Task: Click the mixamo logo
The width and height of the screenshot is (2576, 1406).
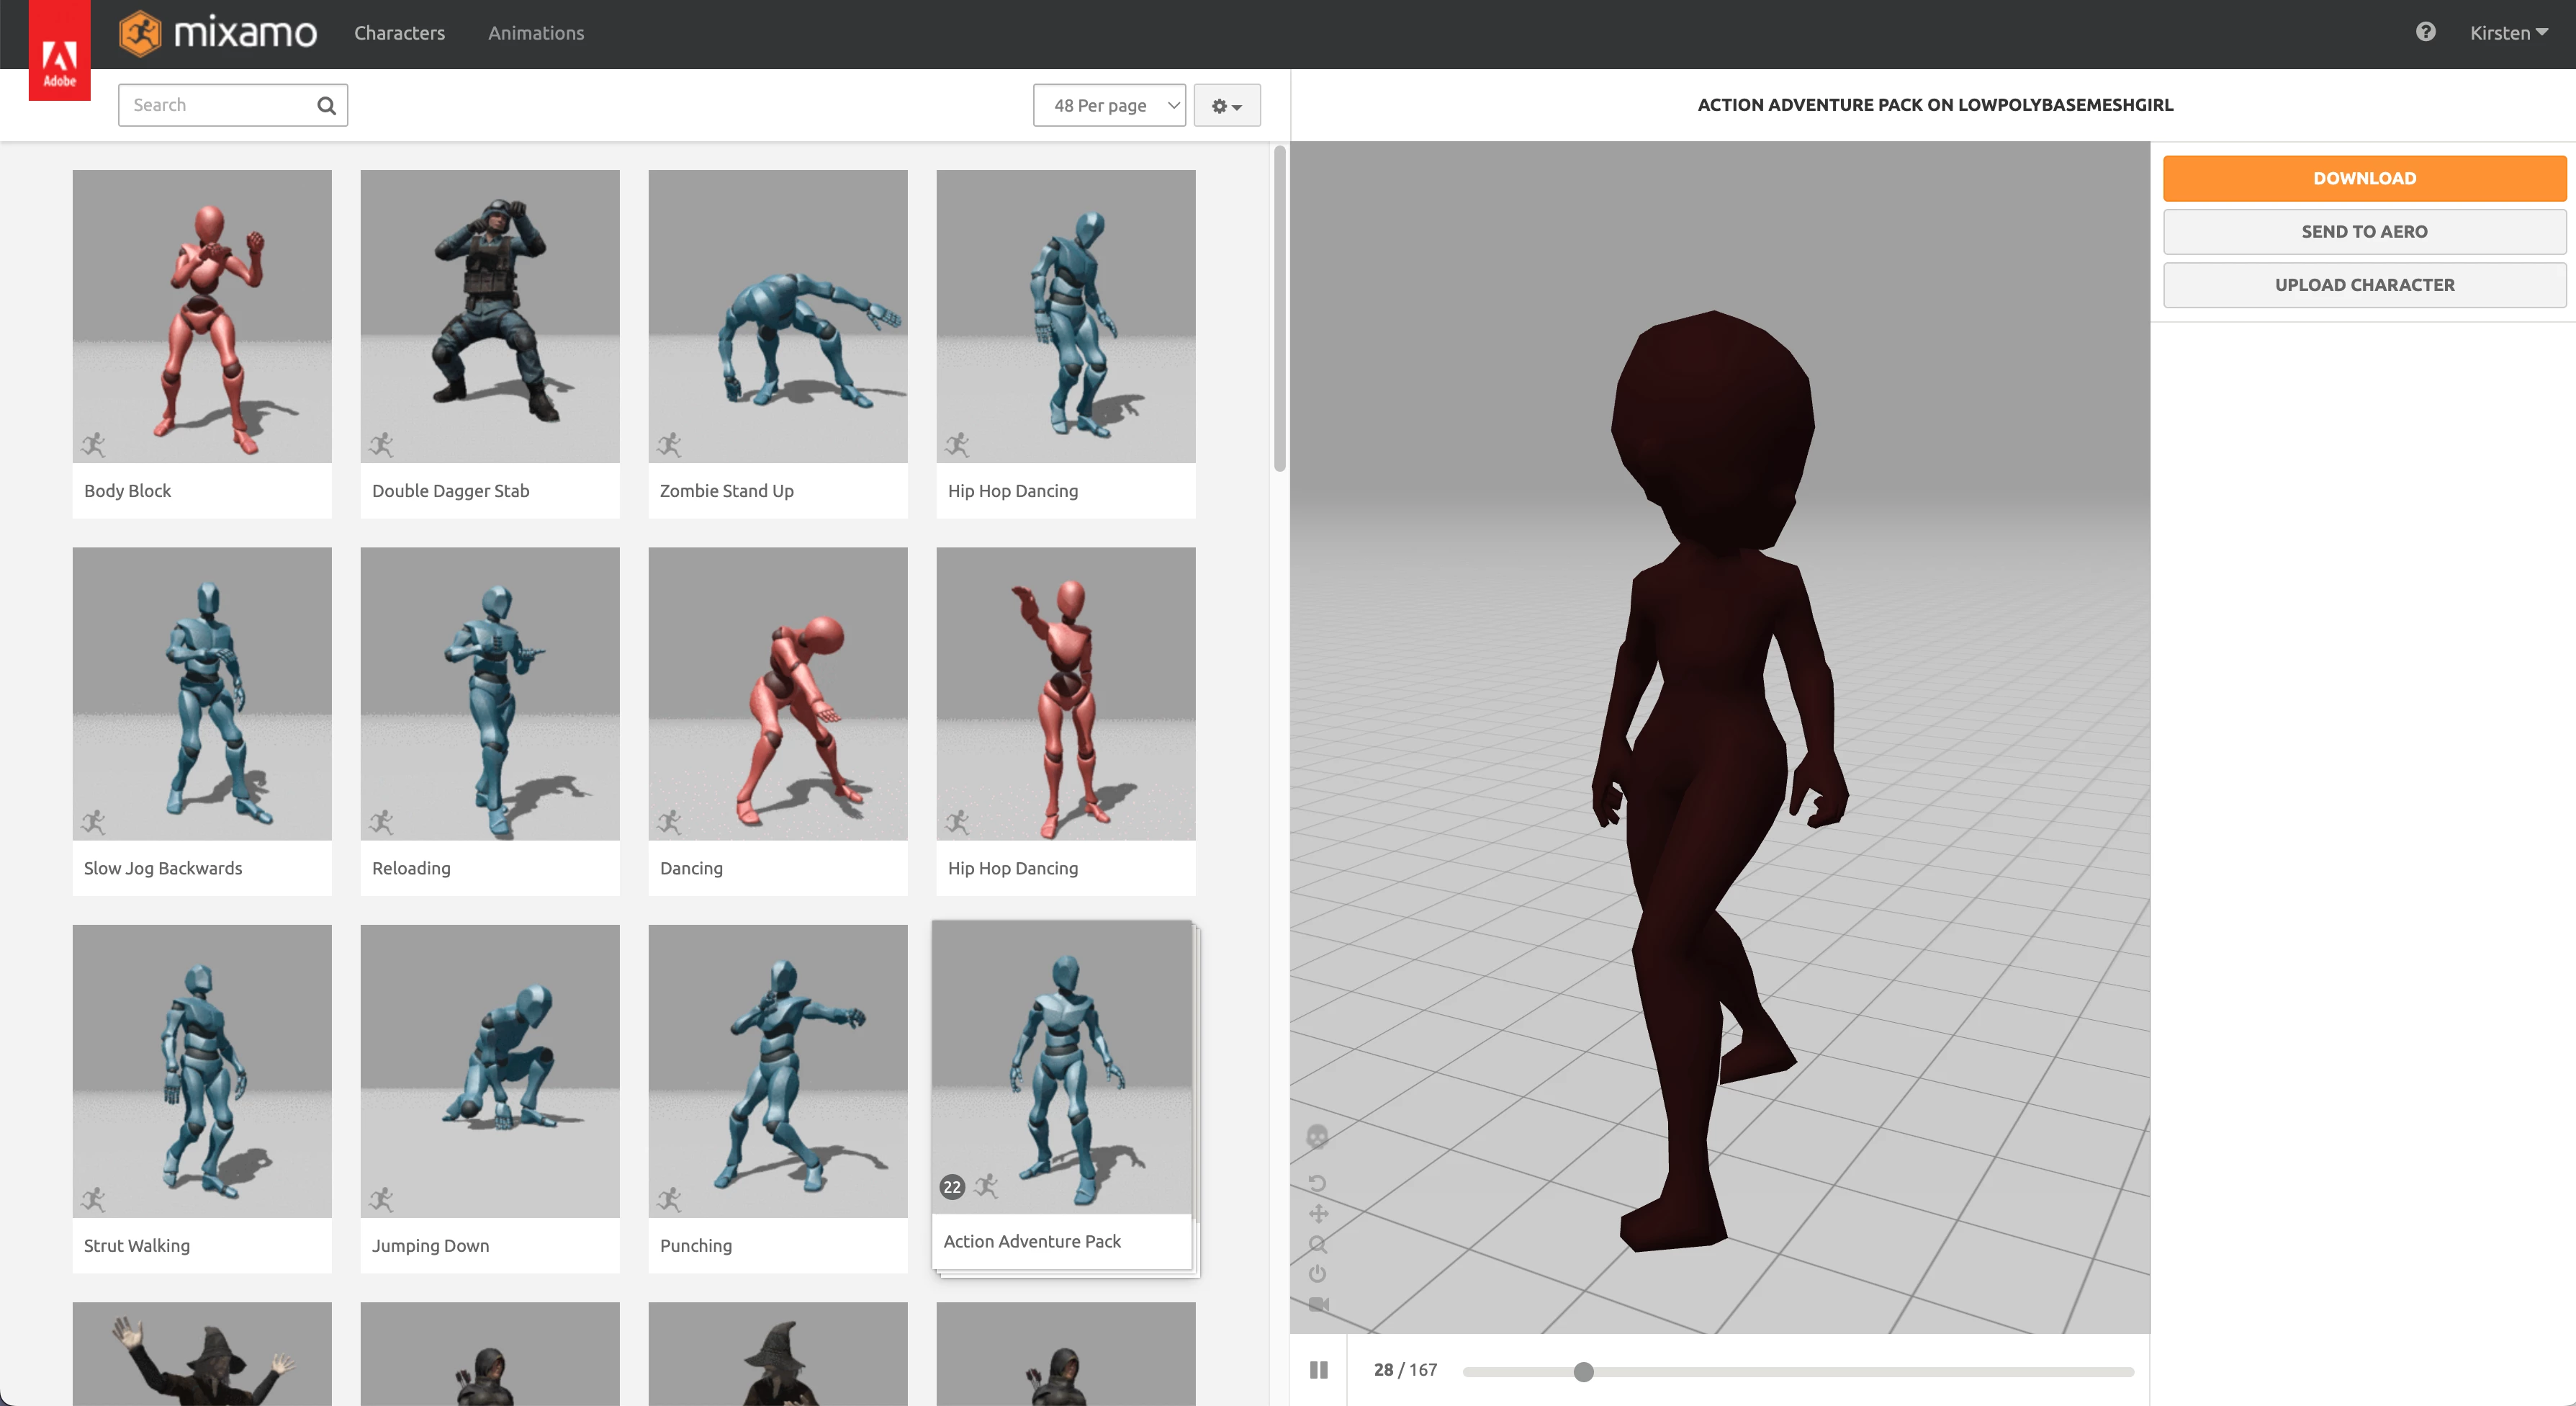Action: (218, 33)
